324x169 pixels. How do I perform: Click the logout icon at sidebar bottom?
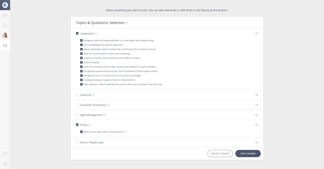coord(5,164)
